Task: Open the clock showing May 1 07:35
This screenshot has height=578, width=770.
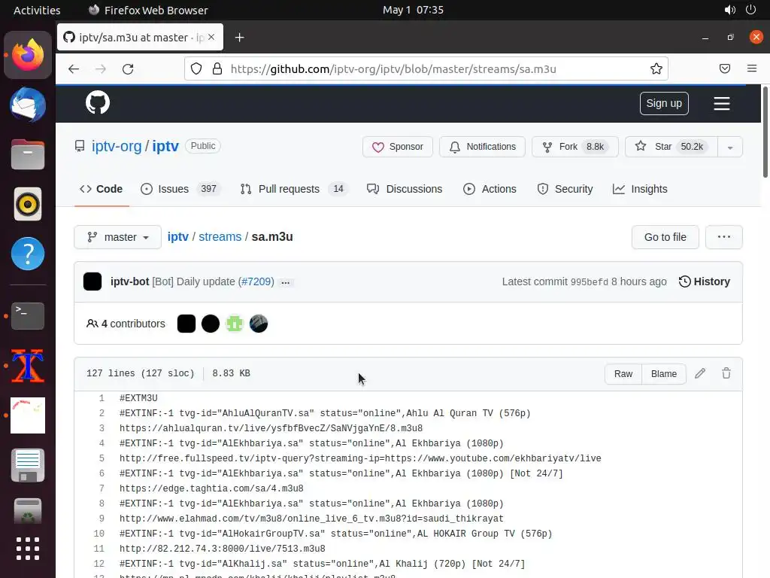Action: coord(413,10)
